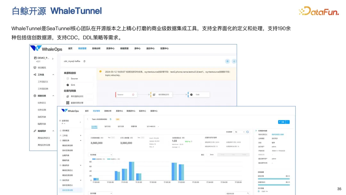The width and height of the screenshot is (346, 195).
Task: Switch to 告警列表 tab
Action: [134, 127]
